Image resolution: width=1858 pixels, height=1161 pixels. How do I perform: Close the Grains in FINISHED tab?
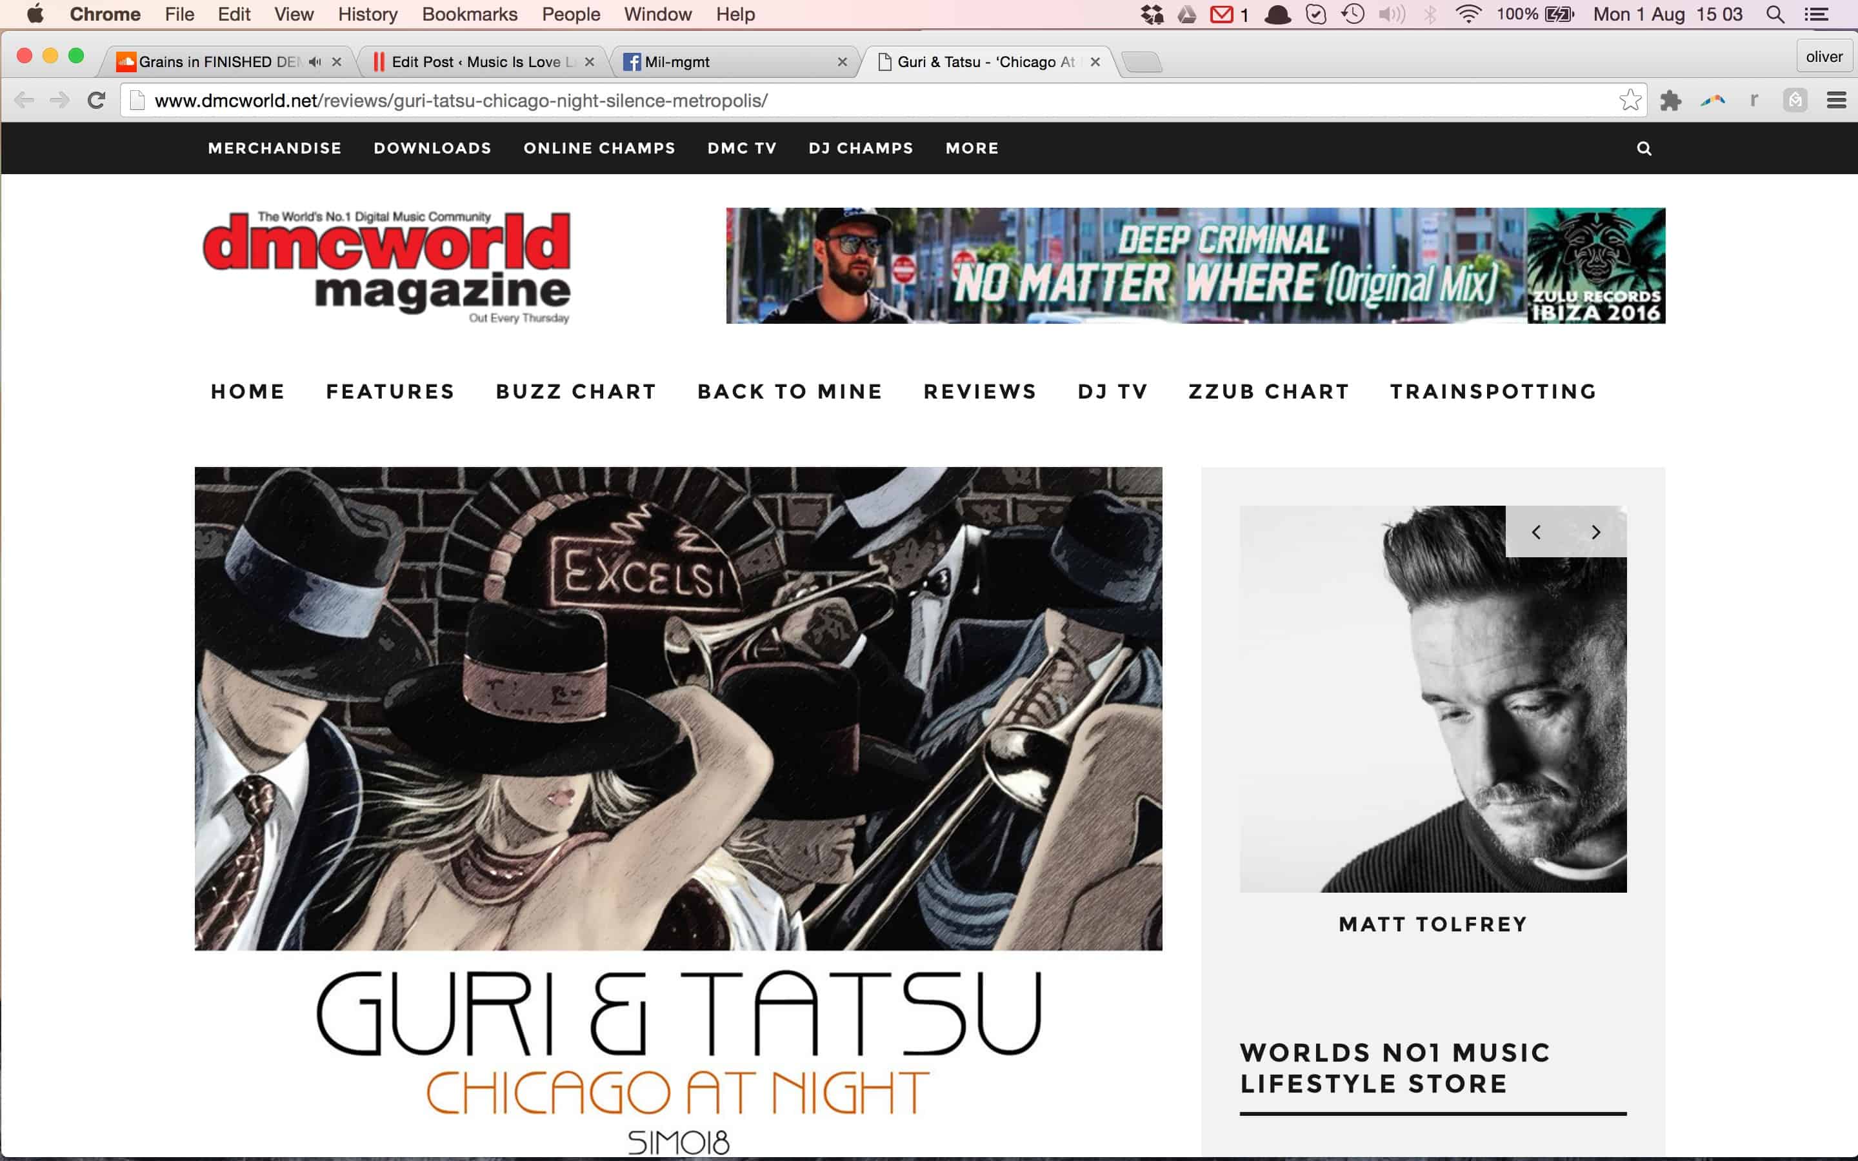336,62
